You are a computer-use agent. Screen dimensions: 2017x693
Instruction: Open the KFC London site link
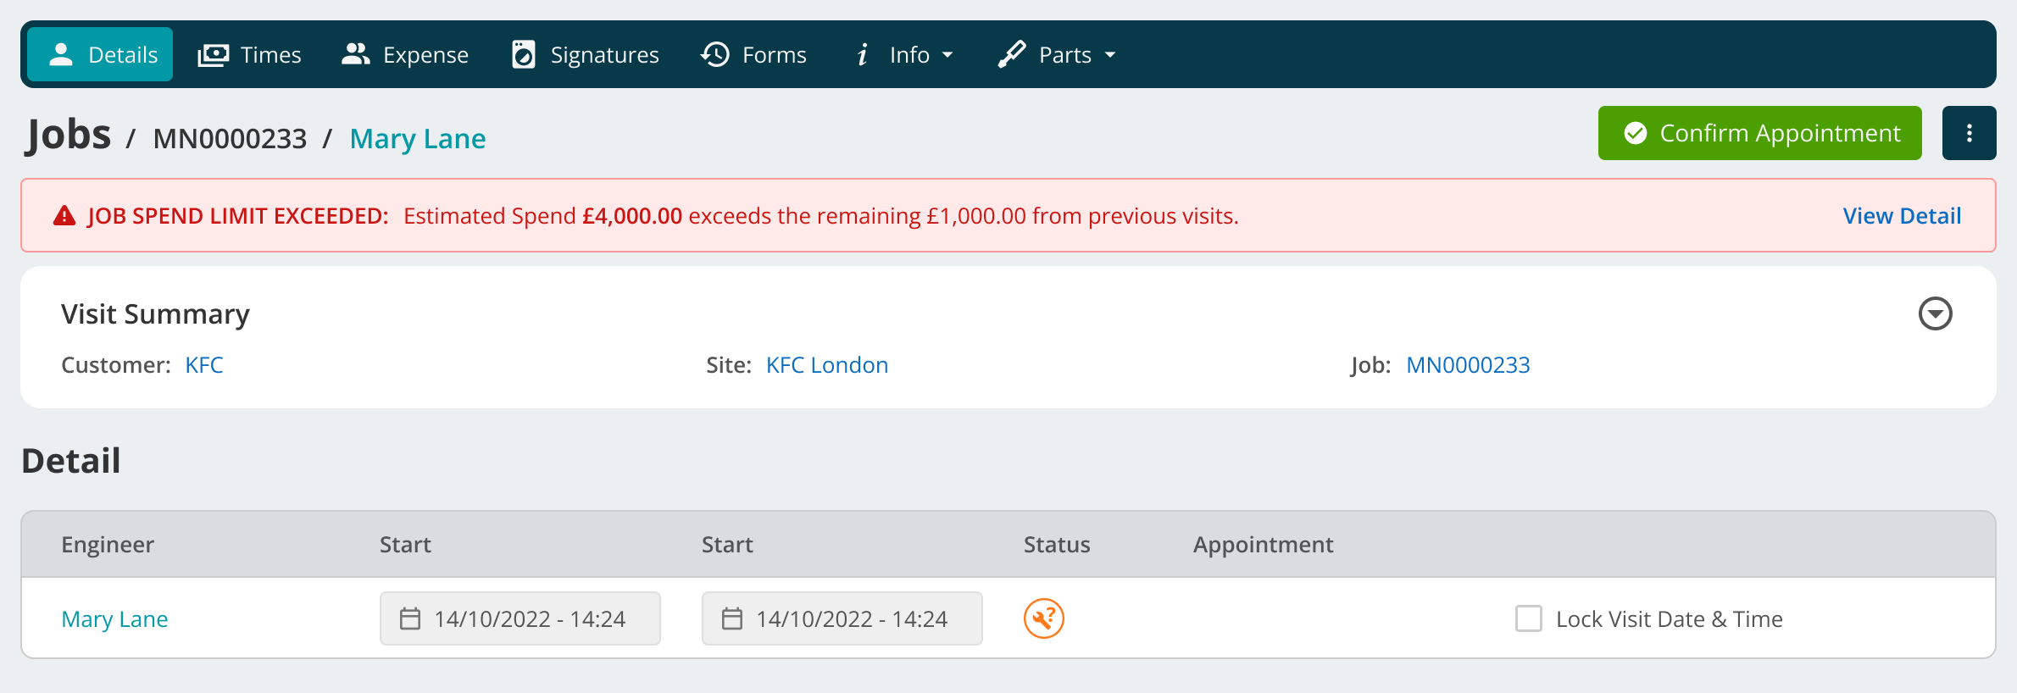(x=827, y=365)
